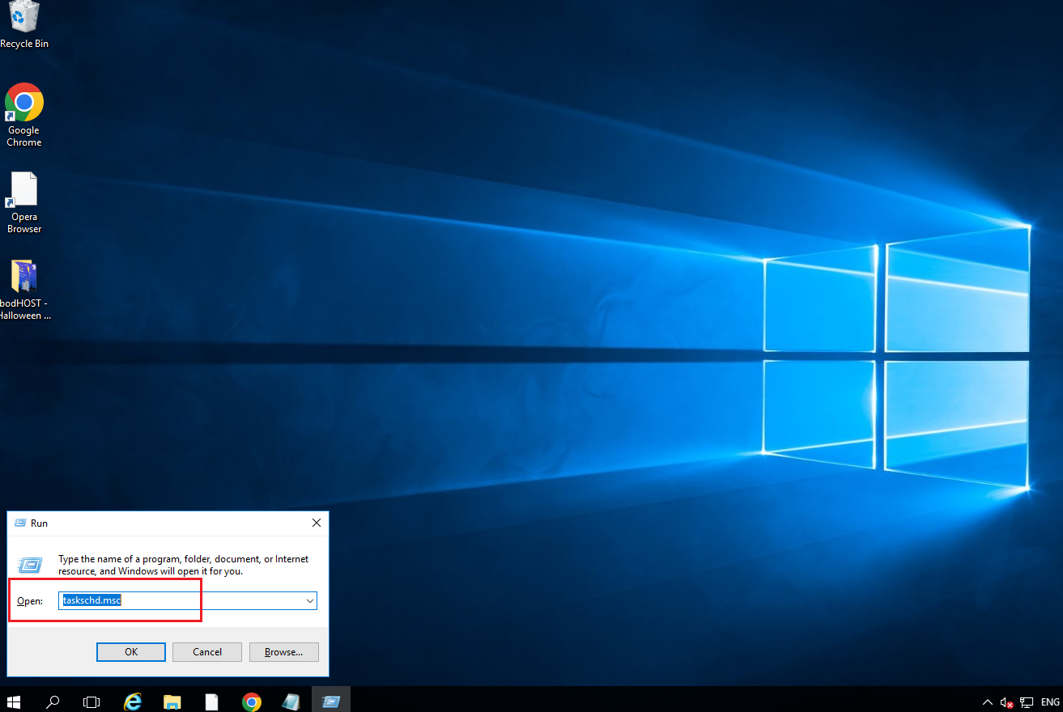
Task: Click the 'Type the name of a program' text
Action: click(x=183, y=565)
